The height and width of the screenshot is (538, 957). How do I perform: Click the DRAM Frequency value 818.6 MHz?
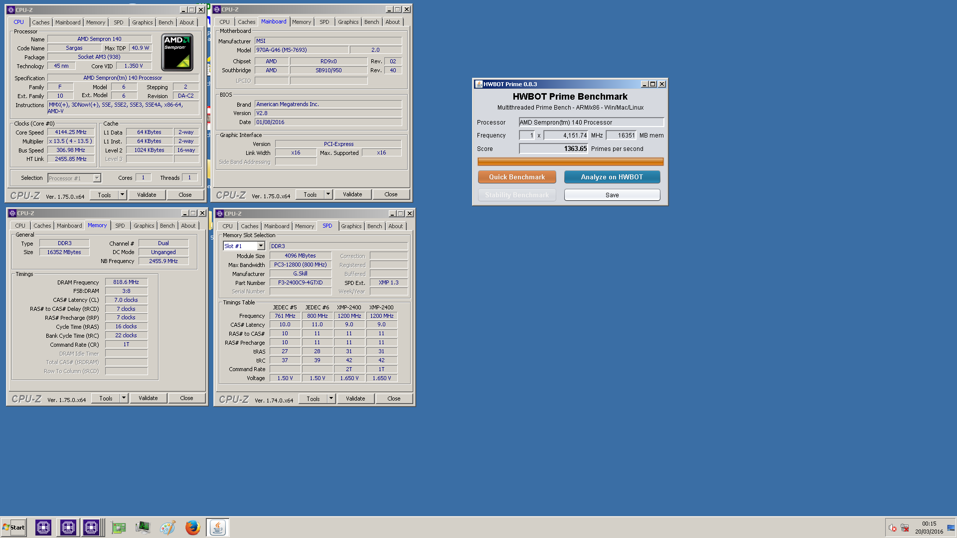pyautogui.click(x=126, y=282)
